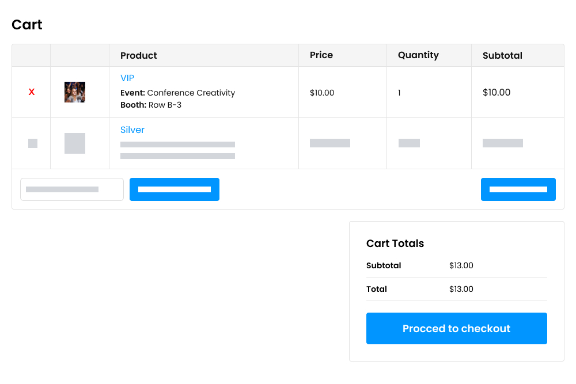The image size is (576, 384).
Task: Remove the VIP ticket using the red X
Action: coord(31,92)
